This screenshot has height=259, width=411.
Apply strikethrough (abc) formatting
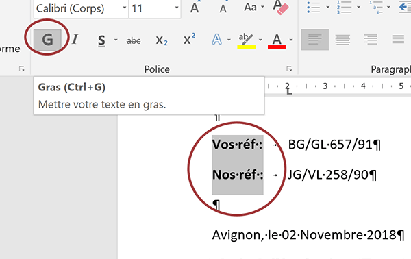tap(134, 40)
